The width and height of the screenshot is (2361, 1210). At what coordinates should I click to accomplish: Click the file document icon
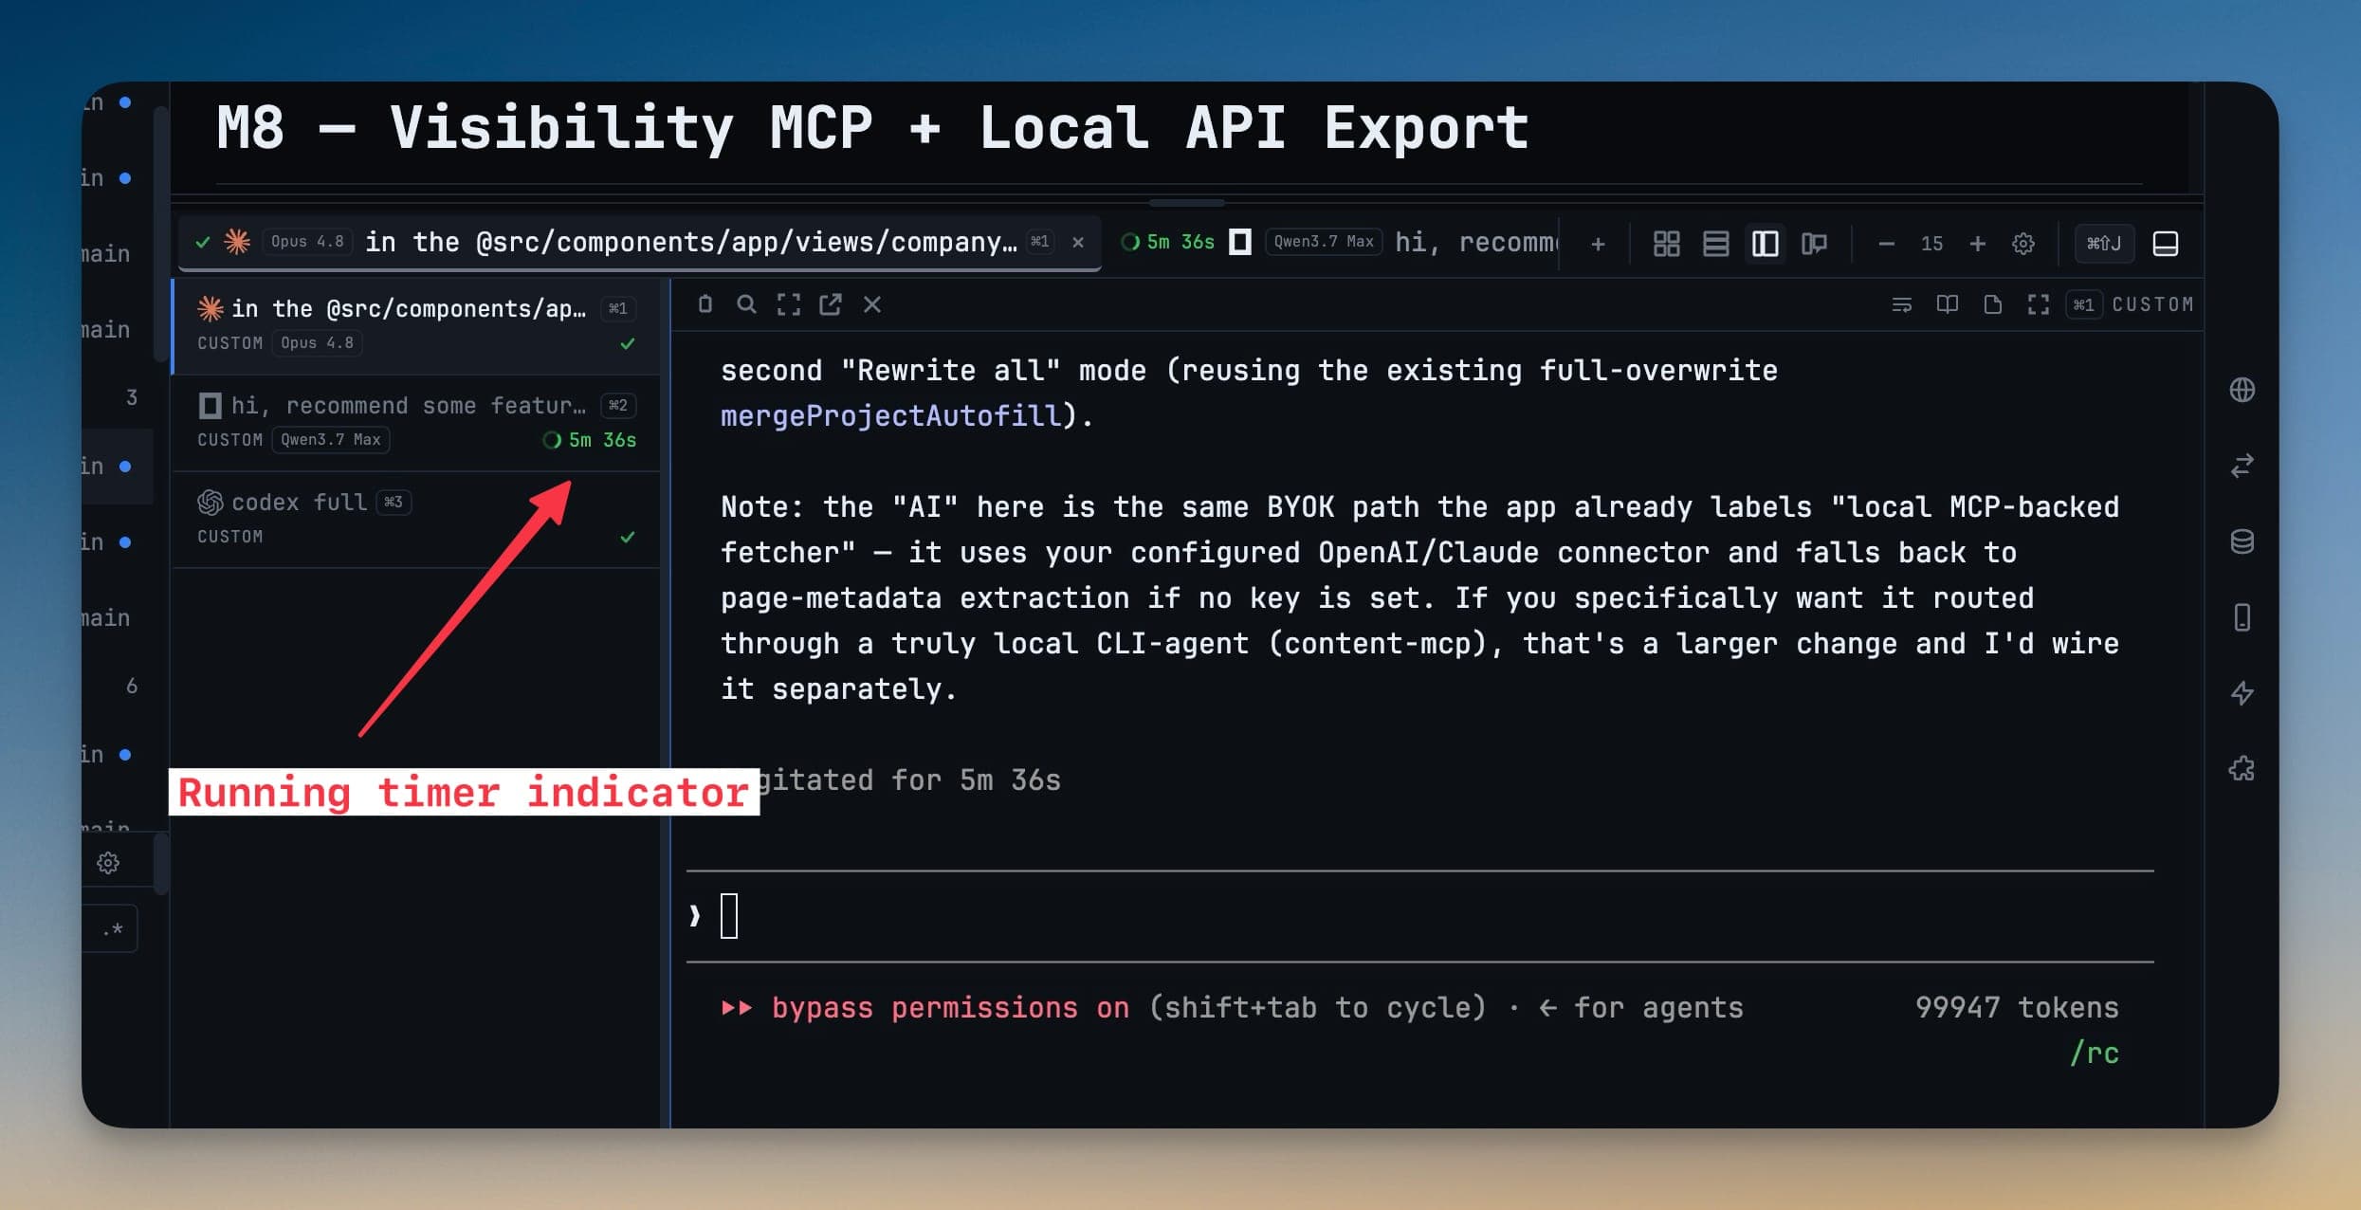tap(1992, 304)
